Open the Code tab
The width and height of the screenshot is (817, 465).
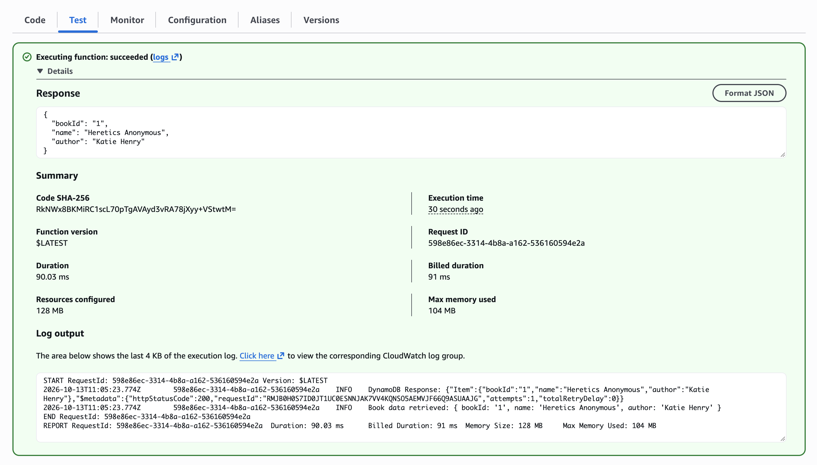point(35,20)
